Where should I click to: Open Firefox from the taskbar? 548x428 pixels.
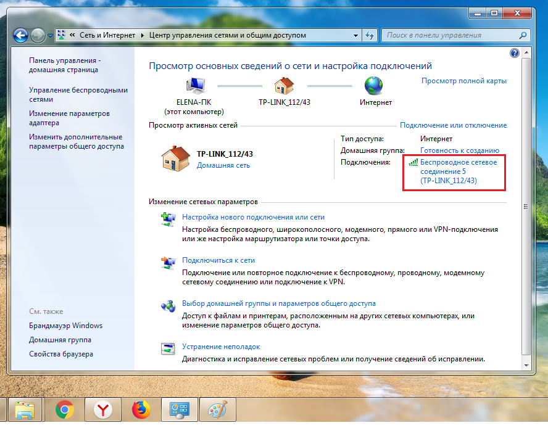141,410
